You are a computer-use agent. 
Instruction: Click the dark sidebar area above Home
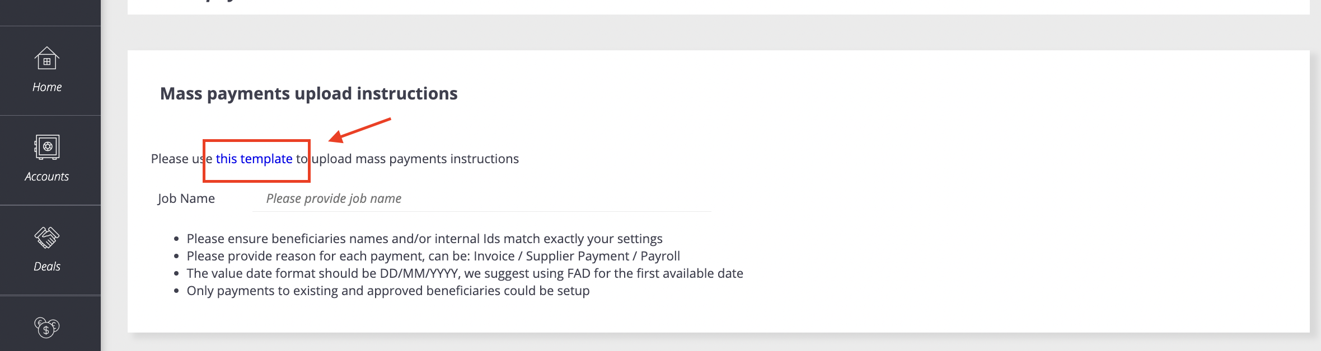click(50, 12)
